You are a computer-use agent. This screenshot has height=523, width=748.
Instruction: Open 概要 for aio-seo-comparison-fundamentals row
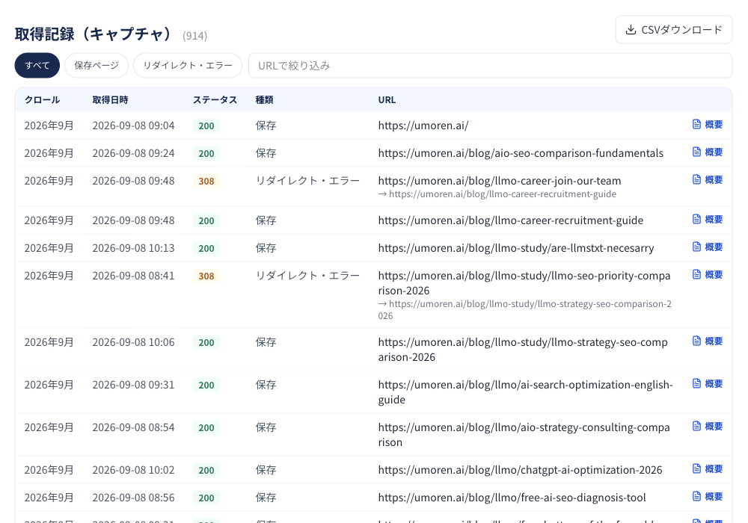[708, 152]
